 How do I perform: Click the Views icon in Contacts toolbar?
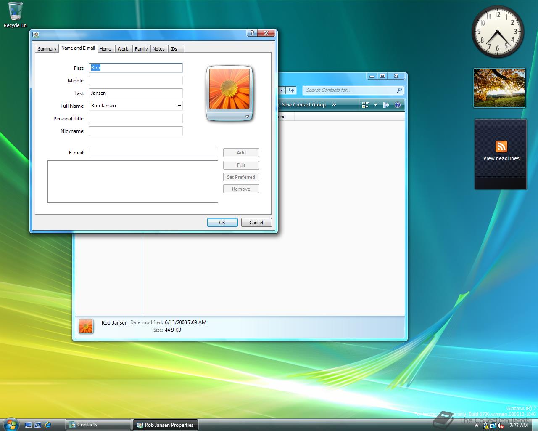[x=365, y=105]
